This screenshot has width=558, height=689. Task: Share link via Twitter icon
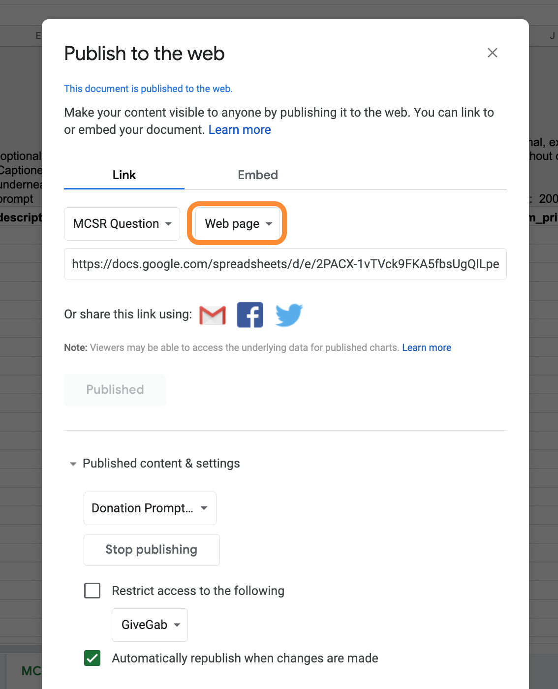289,315
